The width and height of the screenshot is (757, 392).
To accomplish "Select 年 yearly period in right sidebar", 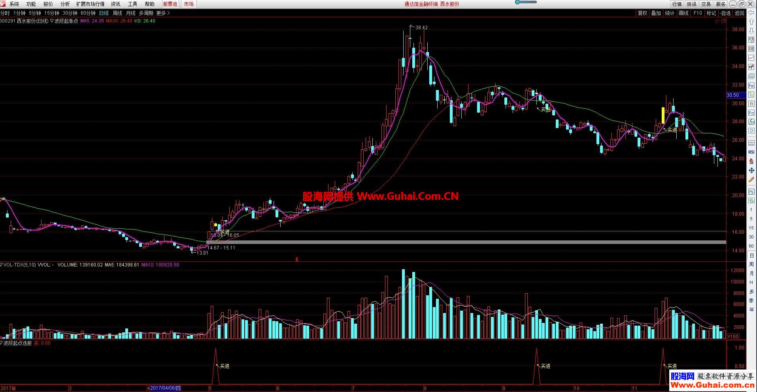I will [x=751, y=309].
